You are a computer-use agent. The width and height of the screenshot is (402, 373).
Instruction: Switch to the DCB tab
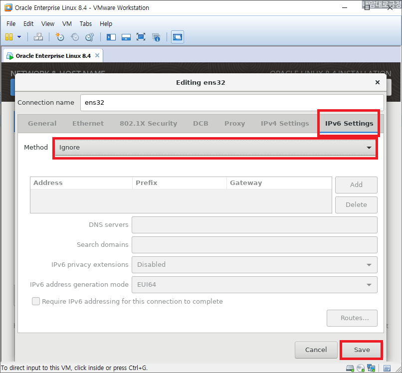click(201, 123)
